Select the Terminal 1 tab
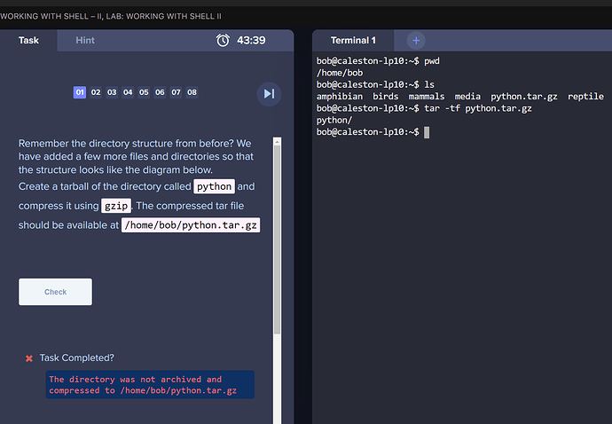Viewport: 612px width, 424px height. point(353,41)
